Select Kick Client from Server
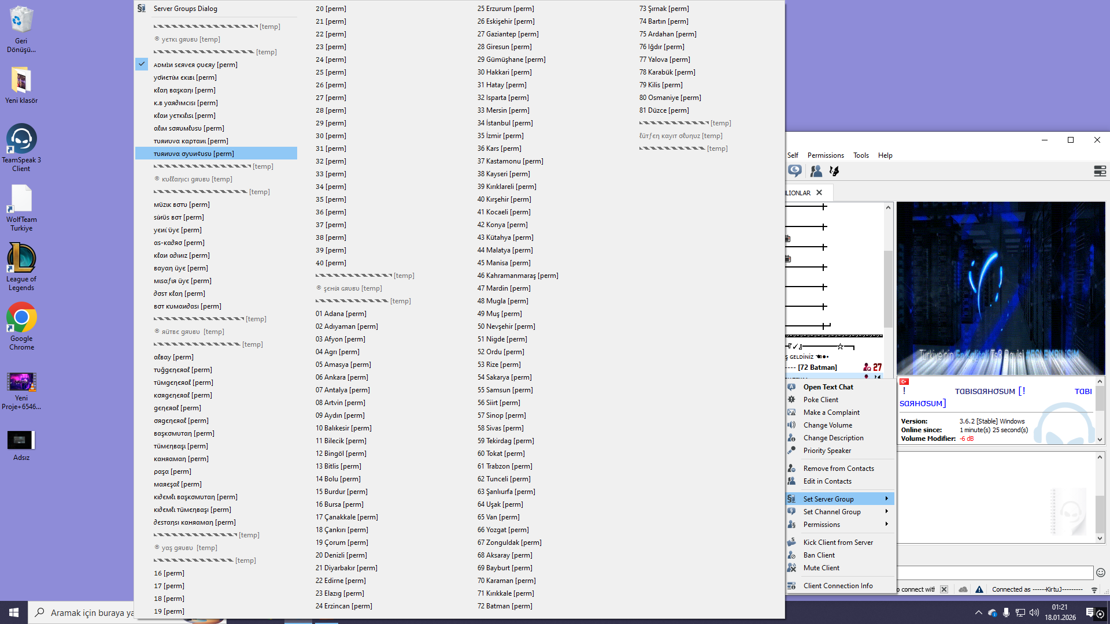 coord(840,543)
